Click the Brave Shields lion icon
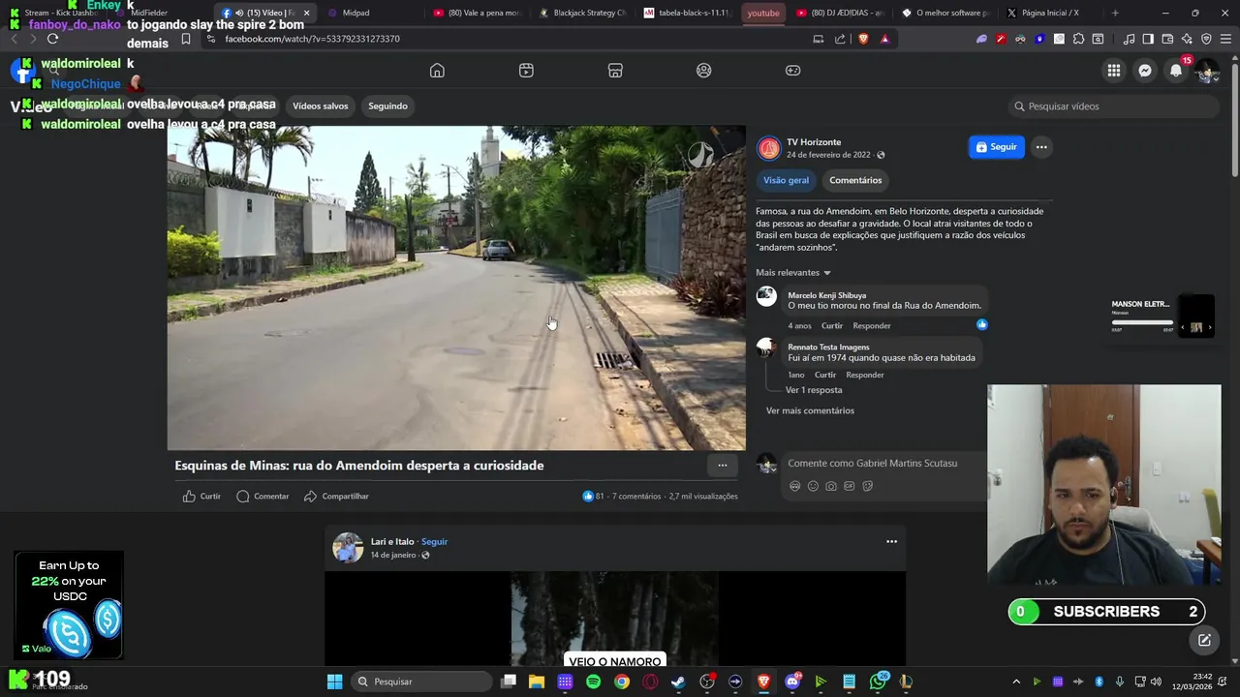The width and height of the screenshot is (1240, 697). [863, 39]
